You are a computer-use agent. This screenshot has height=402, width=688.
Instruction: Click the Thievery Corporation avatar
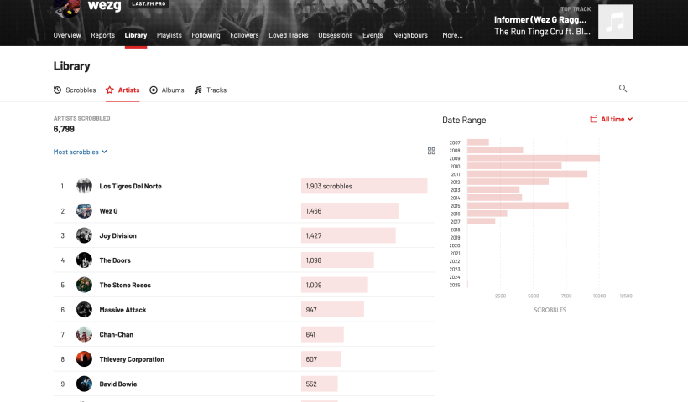point(84,359)
